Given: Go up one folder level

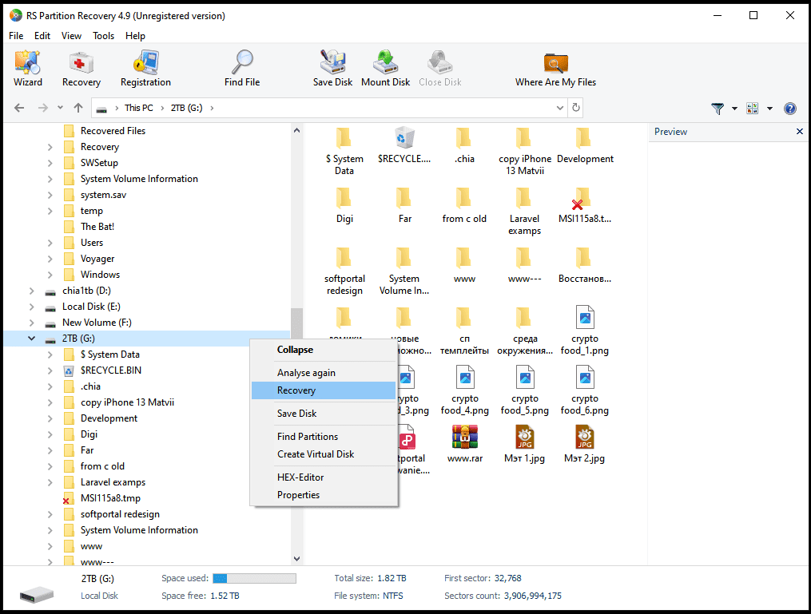Looking at the screenshot, I should [78, 108].
